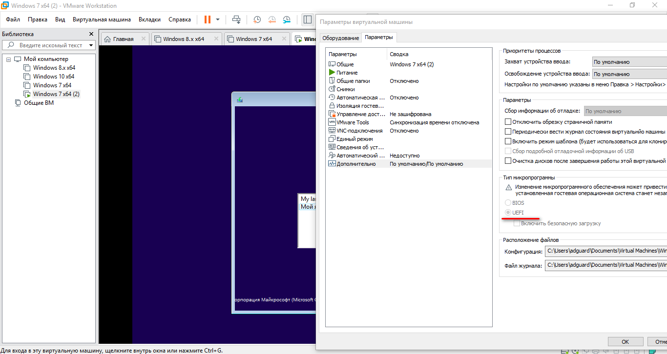Image resolution: width=667 pixels, height=354 pixels.
Task: Select the Единый режим icon
Action: pos(332,139)
